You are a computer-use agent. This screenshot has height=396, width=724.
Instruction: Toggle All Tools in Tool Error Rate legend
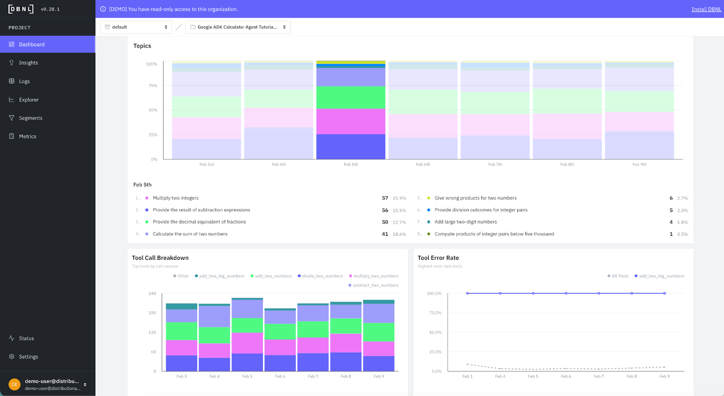[x=618, y=276]
